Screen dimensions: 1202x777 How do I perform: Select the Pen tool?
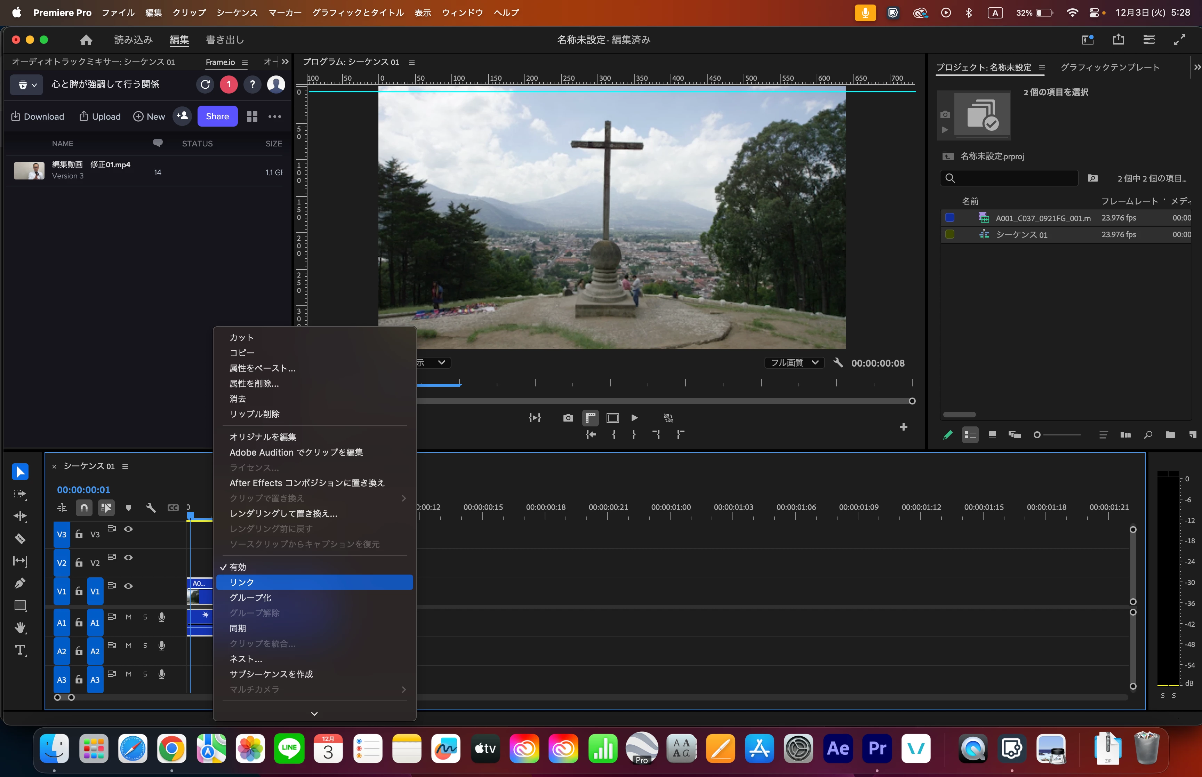20,583
